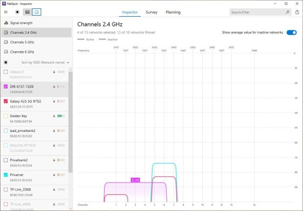The height and width of the screenshot is (211, 303).
Task: Select the Golden Key network row
Action: coord(34,119)
